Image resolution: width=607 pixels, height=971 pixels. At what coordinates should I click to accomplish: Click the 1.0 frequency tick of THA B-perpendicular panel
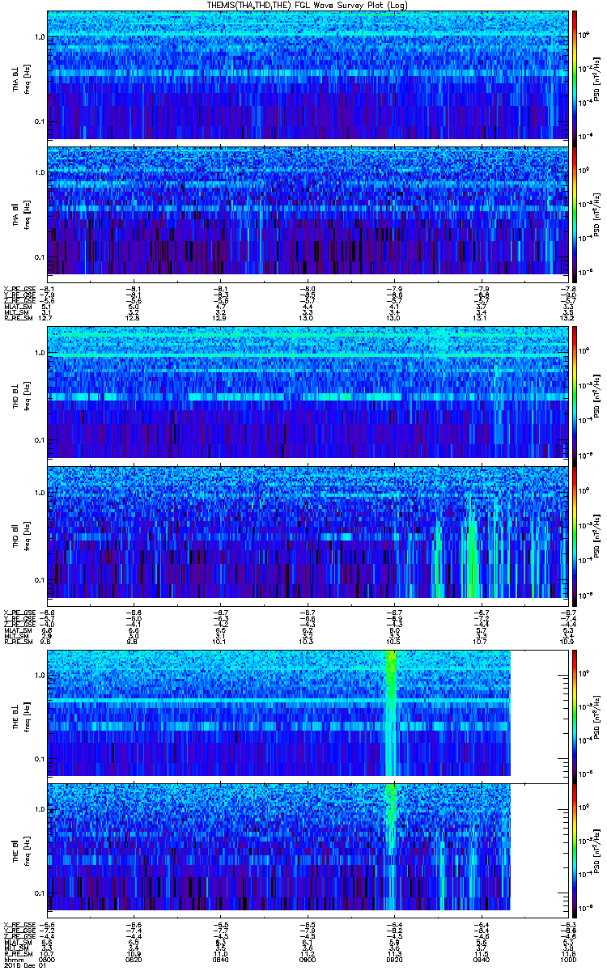pos(39,37)
